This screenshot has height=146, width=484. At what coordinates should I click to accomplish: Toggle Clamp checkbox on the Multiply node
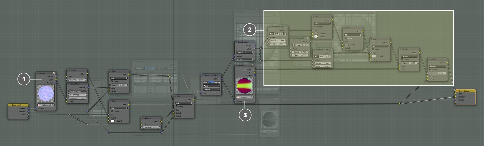pyautogui.click(x=430, y=70)
